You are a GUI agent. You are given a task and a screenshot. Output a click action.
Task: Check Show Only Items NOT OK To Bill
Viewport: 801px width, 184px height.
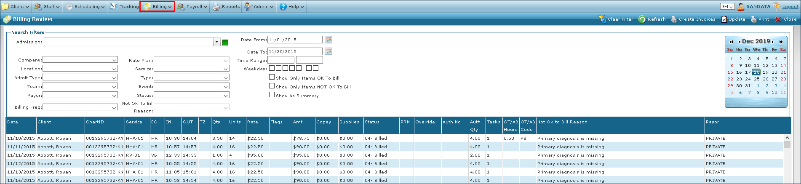coord(272,86)
